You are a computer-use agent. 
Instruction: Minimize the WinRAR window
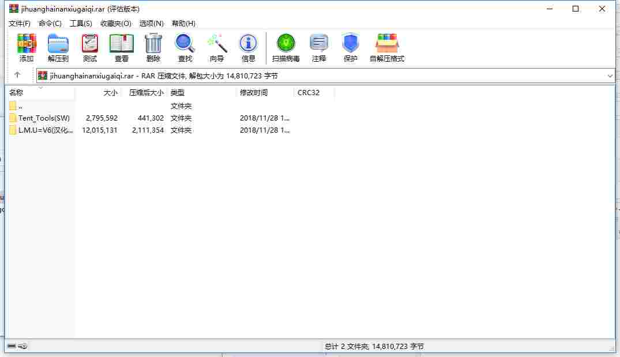point(549,9)
